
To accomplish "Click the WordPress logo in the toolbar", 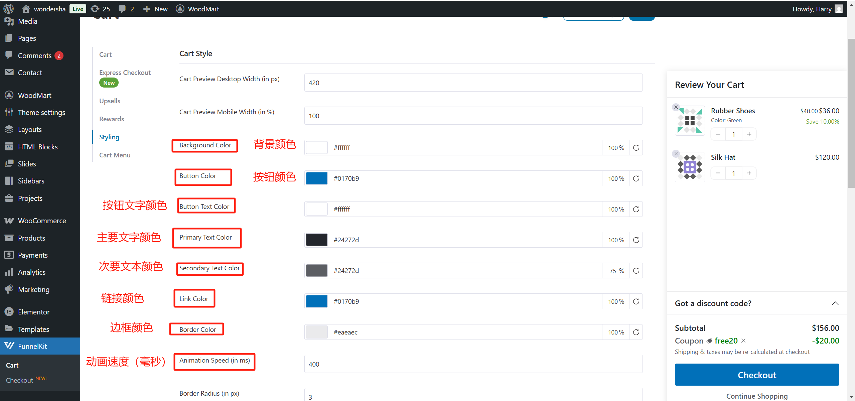I will (8, 9).
